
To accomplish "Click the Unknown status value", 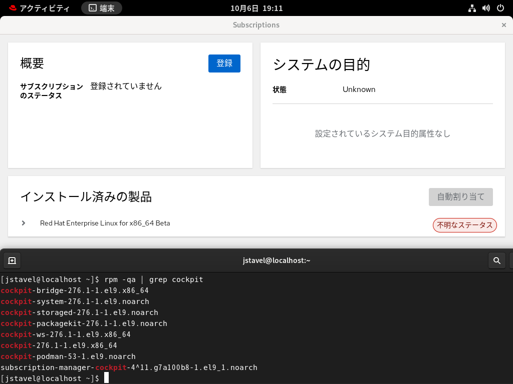I will coord(359,89).
